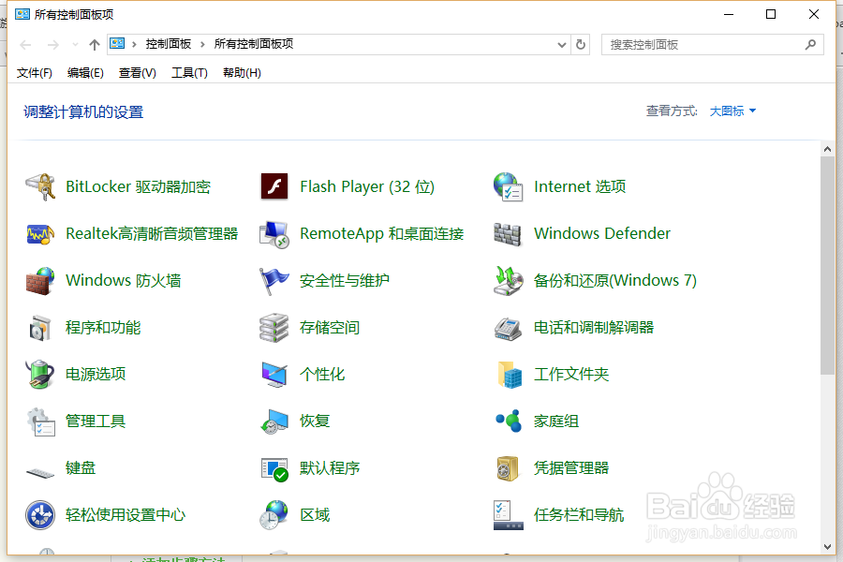Expand the chevron before 控制面板 in breadcrumb

pyautogui.click(x=134, y=45)
